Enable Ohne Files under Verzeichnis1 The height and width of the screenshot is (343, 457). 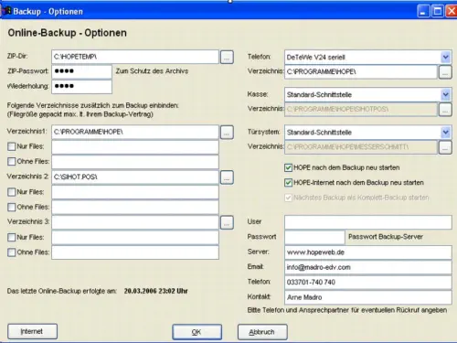click(12, 161)
